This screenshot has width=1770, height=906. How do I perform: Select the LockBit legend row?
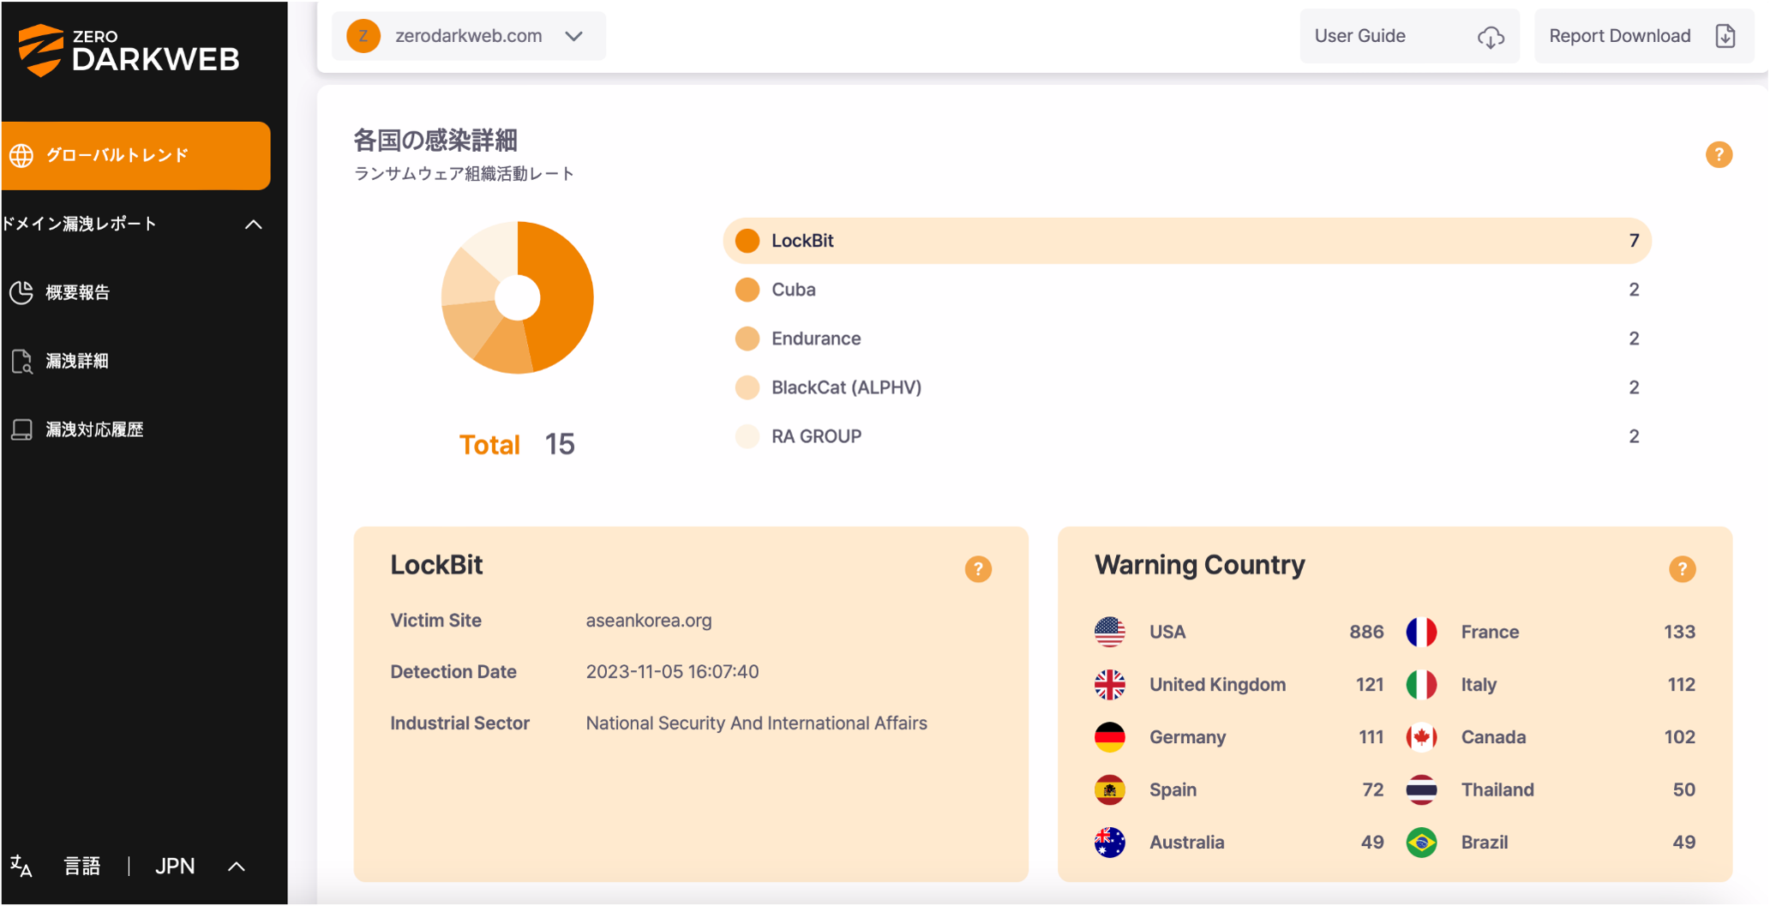tap(1187, 241)
